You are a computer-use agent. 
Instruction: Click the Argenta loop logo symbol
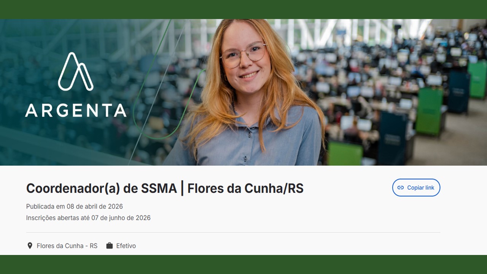click(x=75, y=72)
